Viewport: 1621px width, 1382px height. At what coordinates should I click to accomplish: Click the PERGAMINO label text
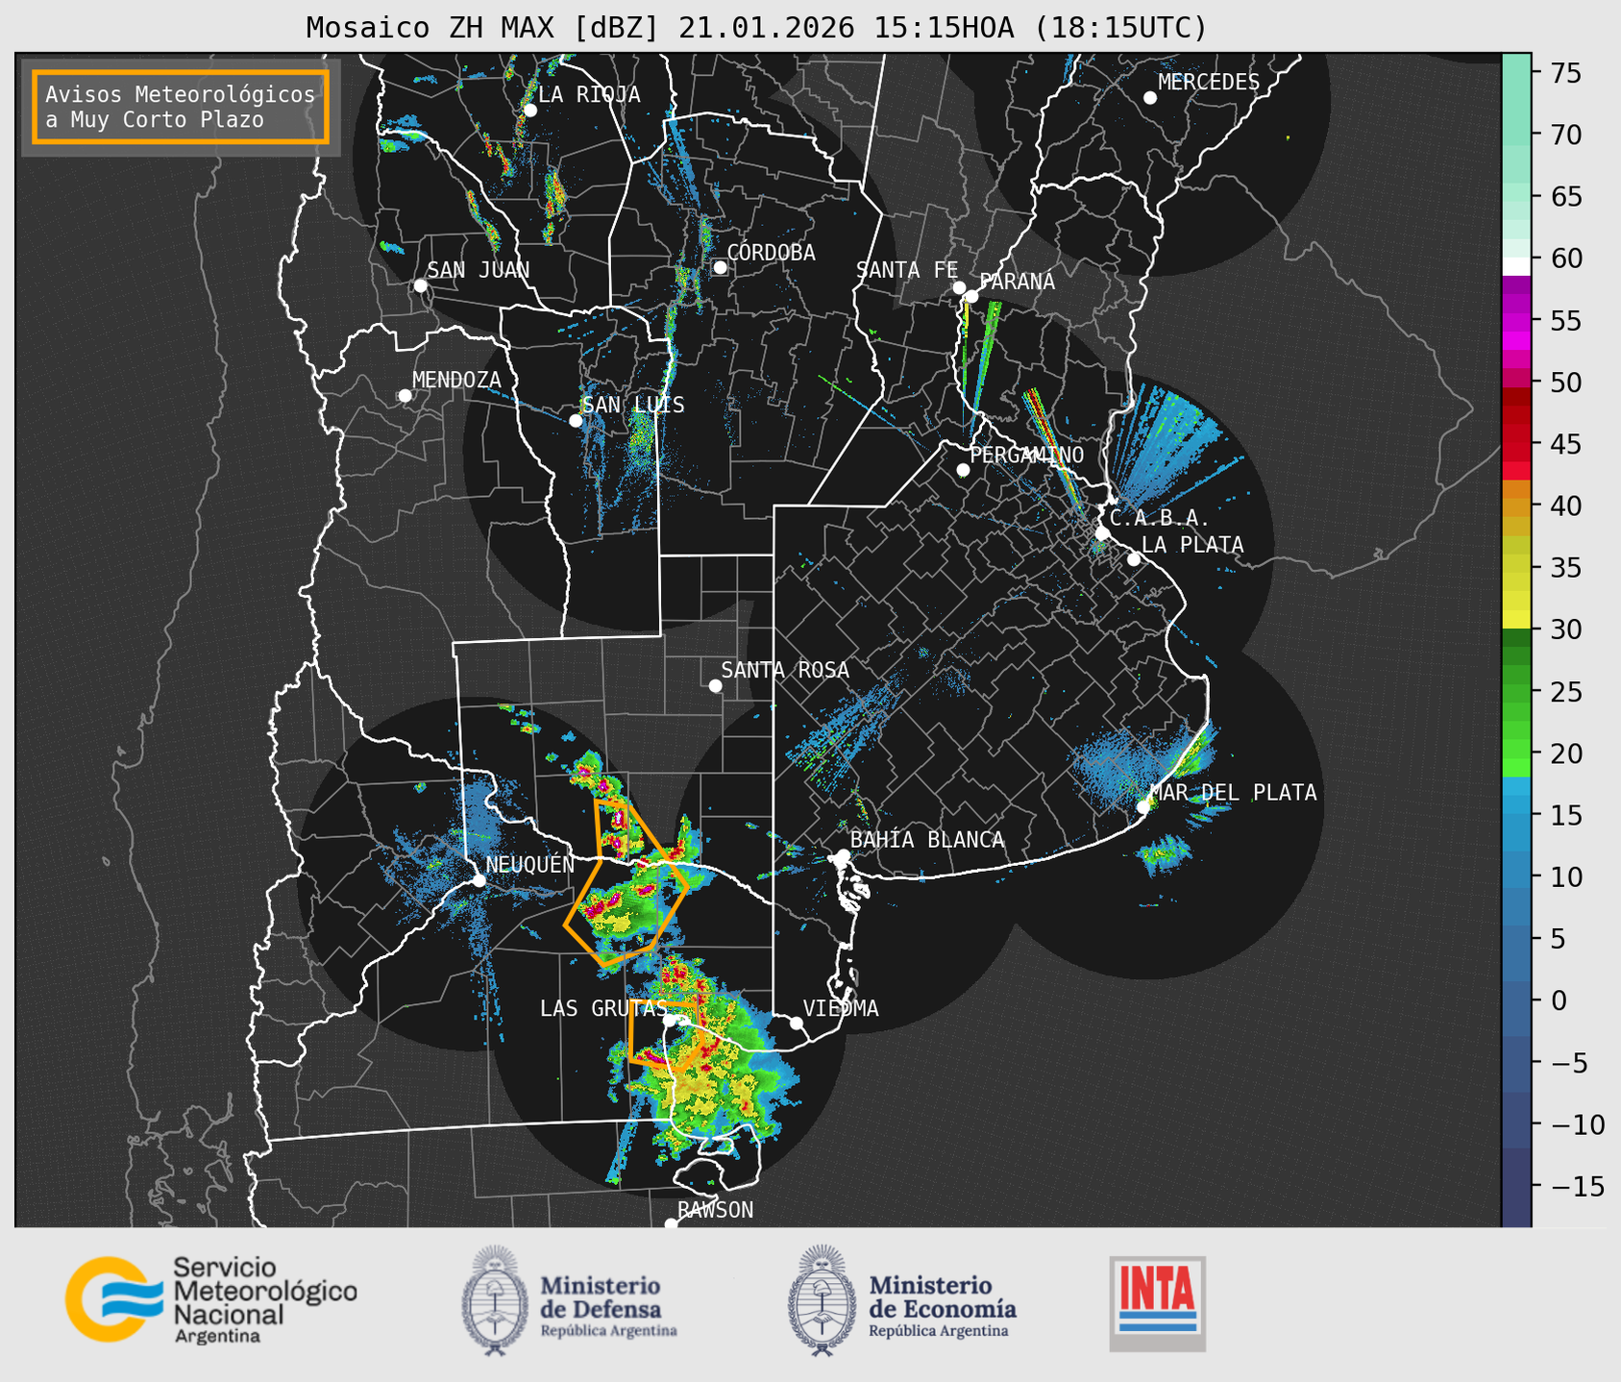(x=1027, y=455)
